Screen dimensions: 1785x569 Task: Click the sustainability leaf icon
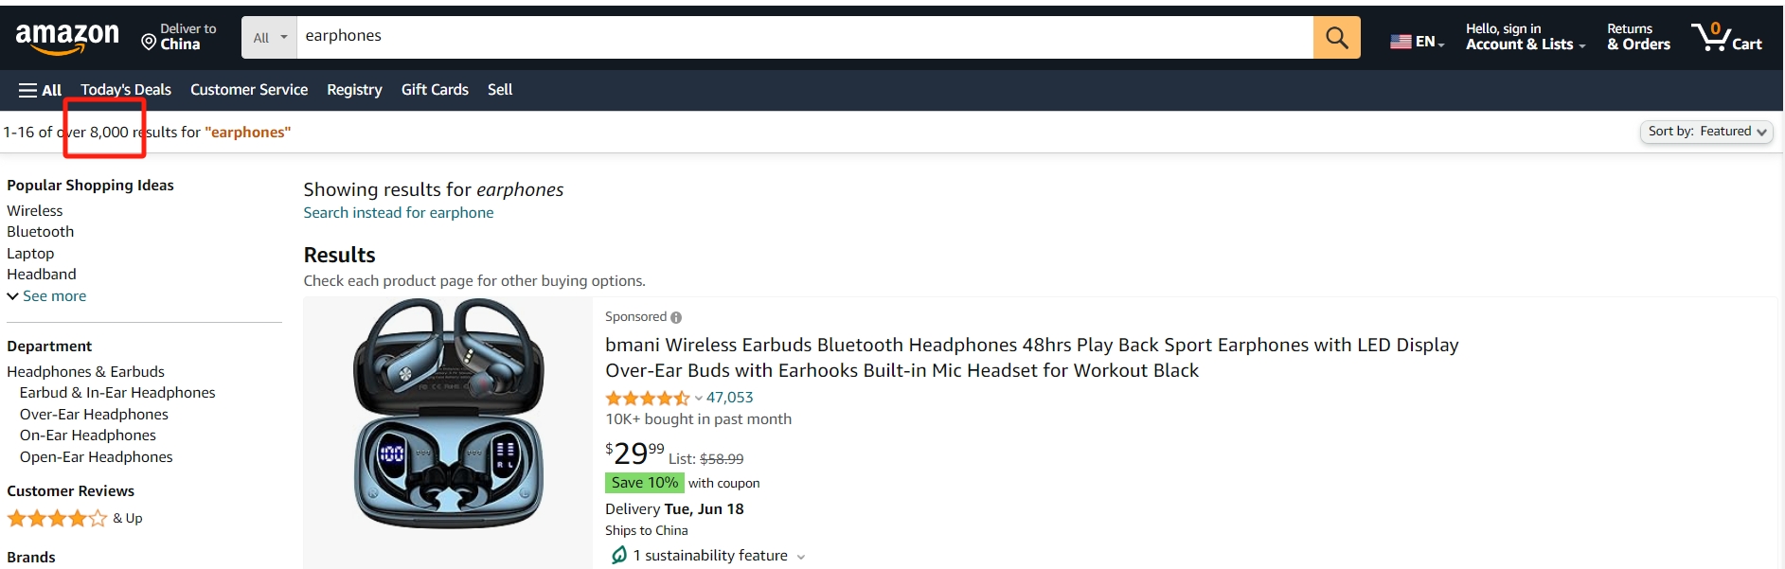[618, 555]
